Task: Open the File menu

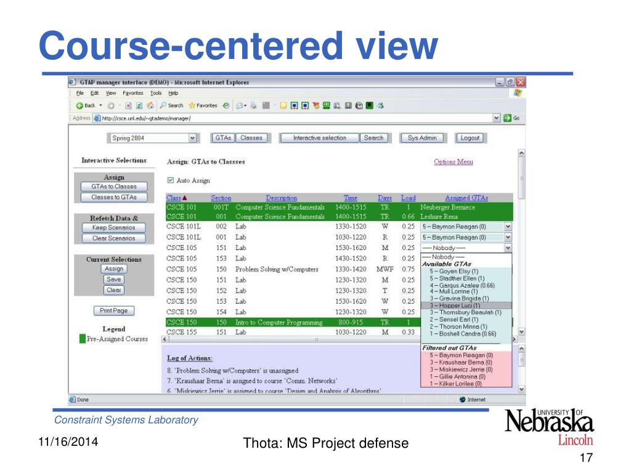Action: click(x=79, y=94)
